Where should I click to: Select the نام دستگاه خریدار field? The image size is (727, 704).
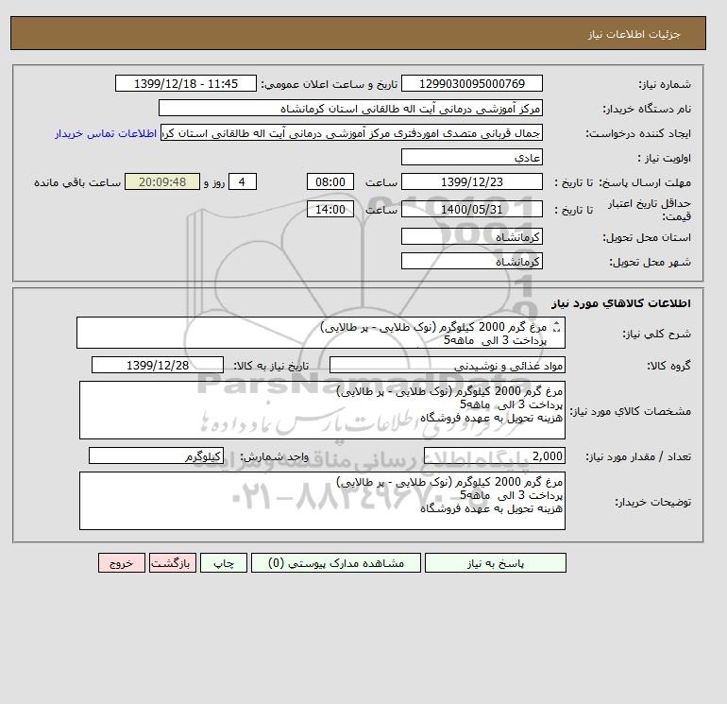pyautogui.click(x=350, y=108)
